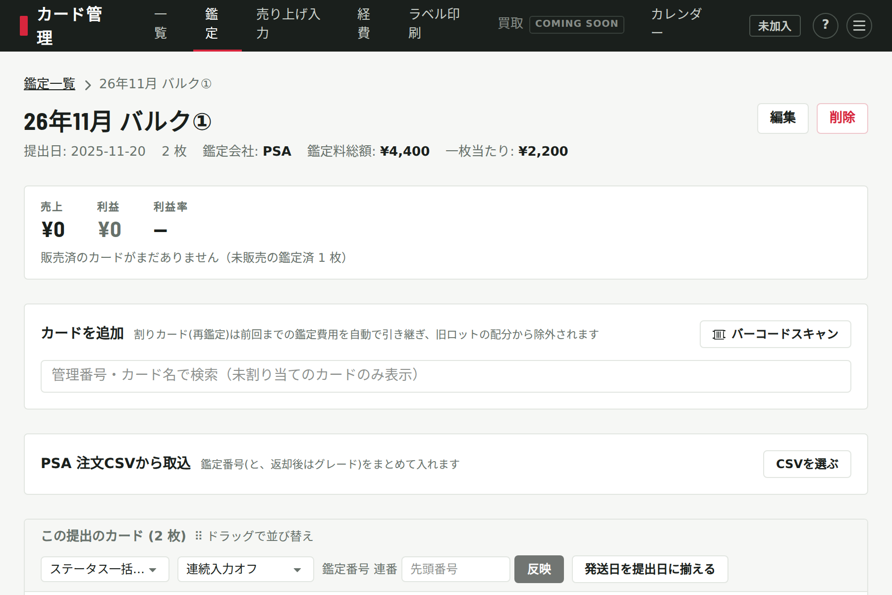
Task: Open the ステータス一括 dropdown
Action: (x=105, y=569)
